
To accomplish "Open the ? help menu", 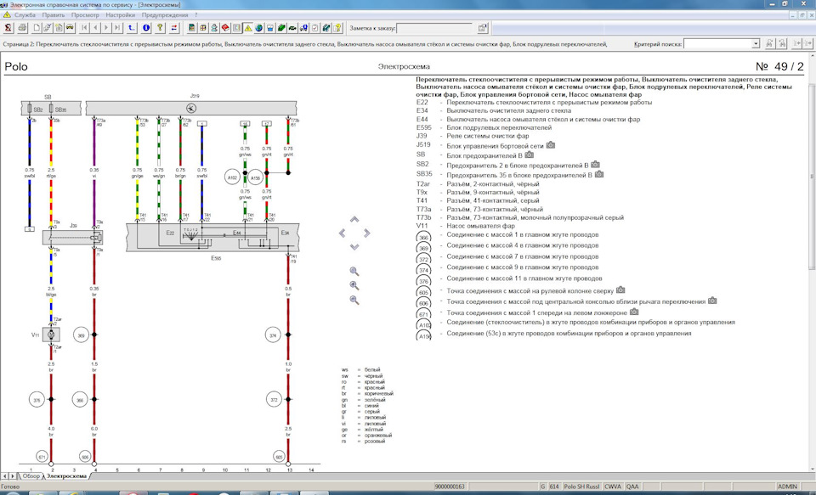I will pyautogui.click(x=196, y=15).
